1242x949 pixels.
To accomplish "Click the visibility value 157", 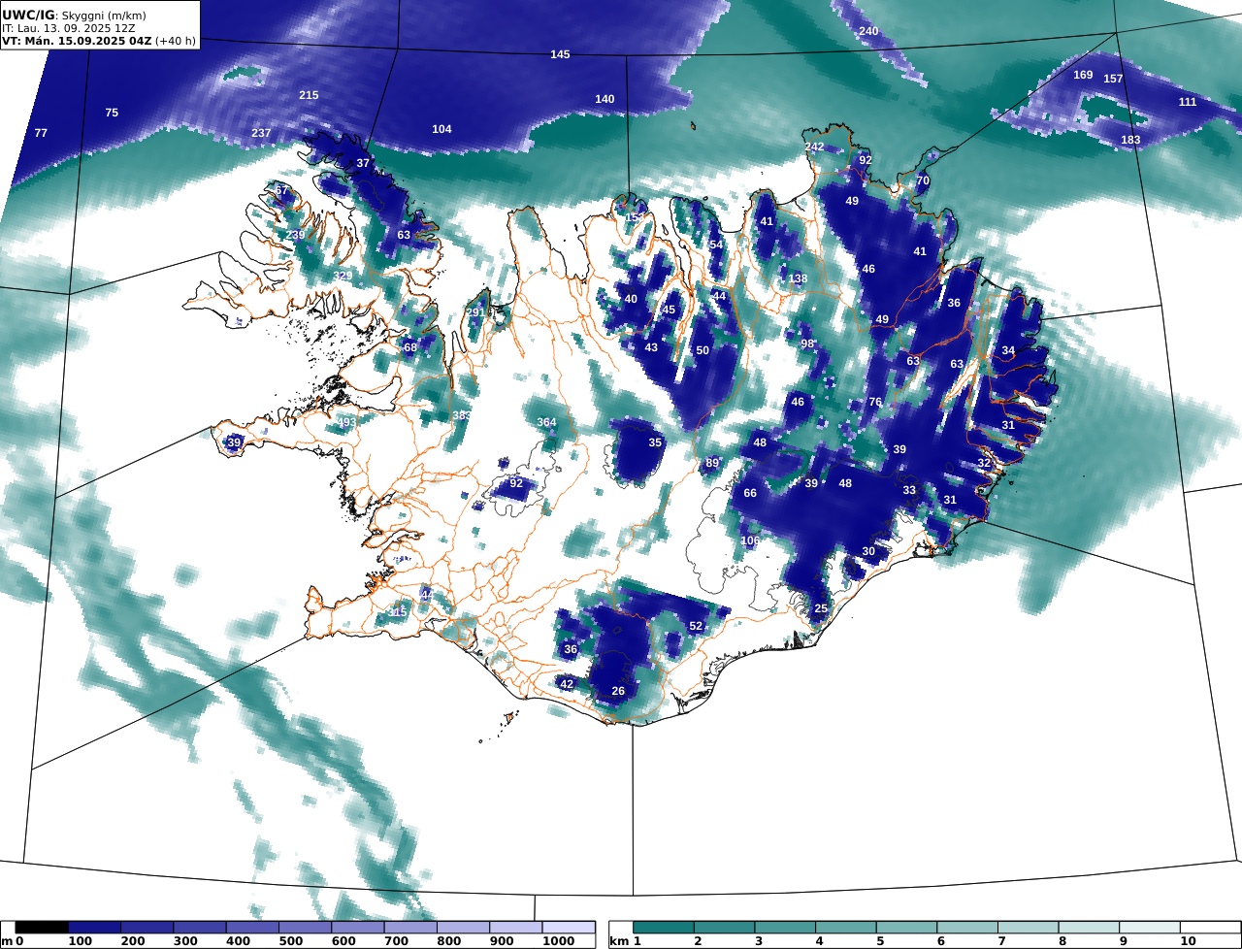I will [x=1113, y=79].
